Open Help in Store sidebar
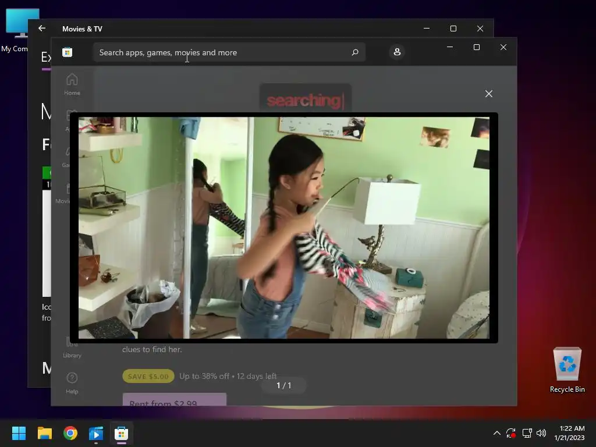The height and width of the screenshot is (447, 596). point(72,383)
